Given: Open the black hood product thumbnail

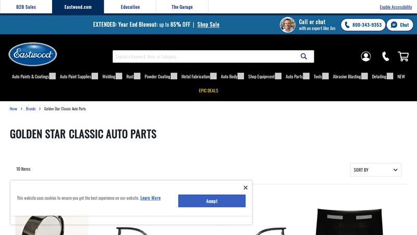Looking at the screenshot, I should (x=350, y=221).
